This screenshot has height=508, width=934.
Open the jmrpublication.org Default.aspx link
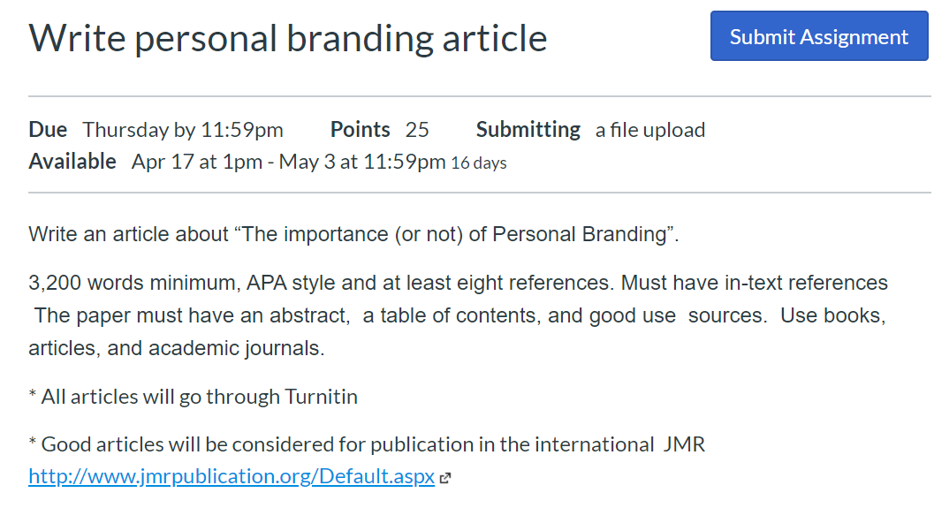coord(232,476)
